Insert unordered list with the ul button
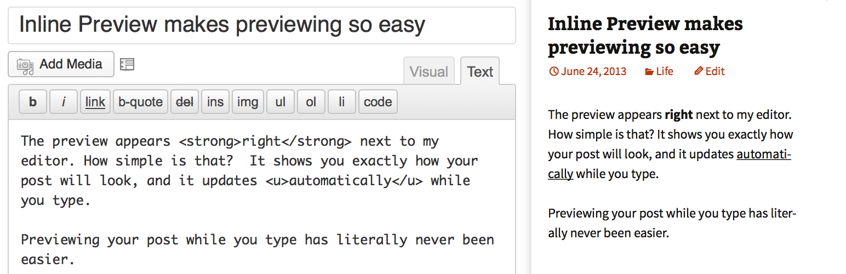 tap(281, 102)
